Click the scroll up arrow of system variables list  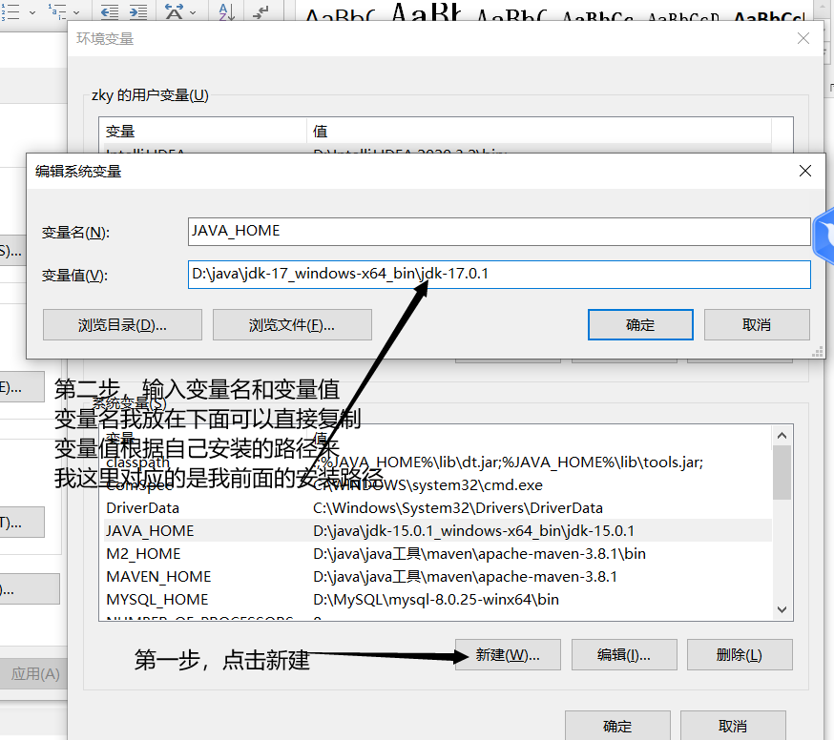(x=782, y=436)
